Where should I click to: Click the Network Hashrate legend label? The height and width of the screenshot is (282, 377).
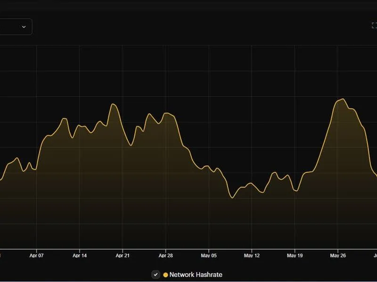click(196, 274)
